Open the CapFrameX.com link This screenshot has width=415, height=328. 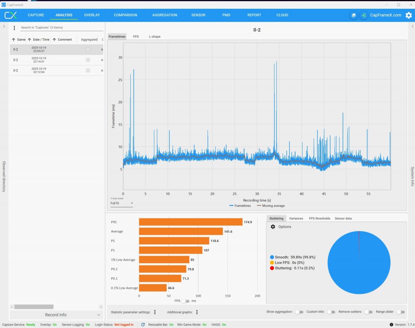tap(386, 15)
